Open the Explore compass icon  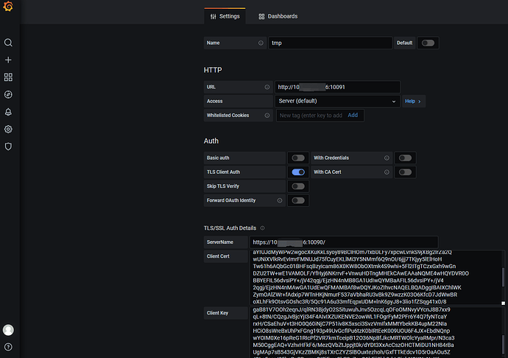(9, 94)
